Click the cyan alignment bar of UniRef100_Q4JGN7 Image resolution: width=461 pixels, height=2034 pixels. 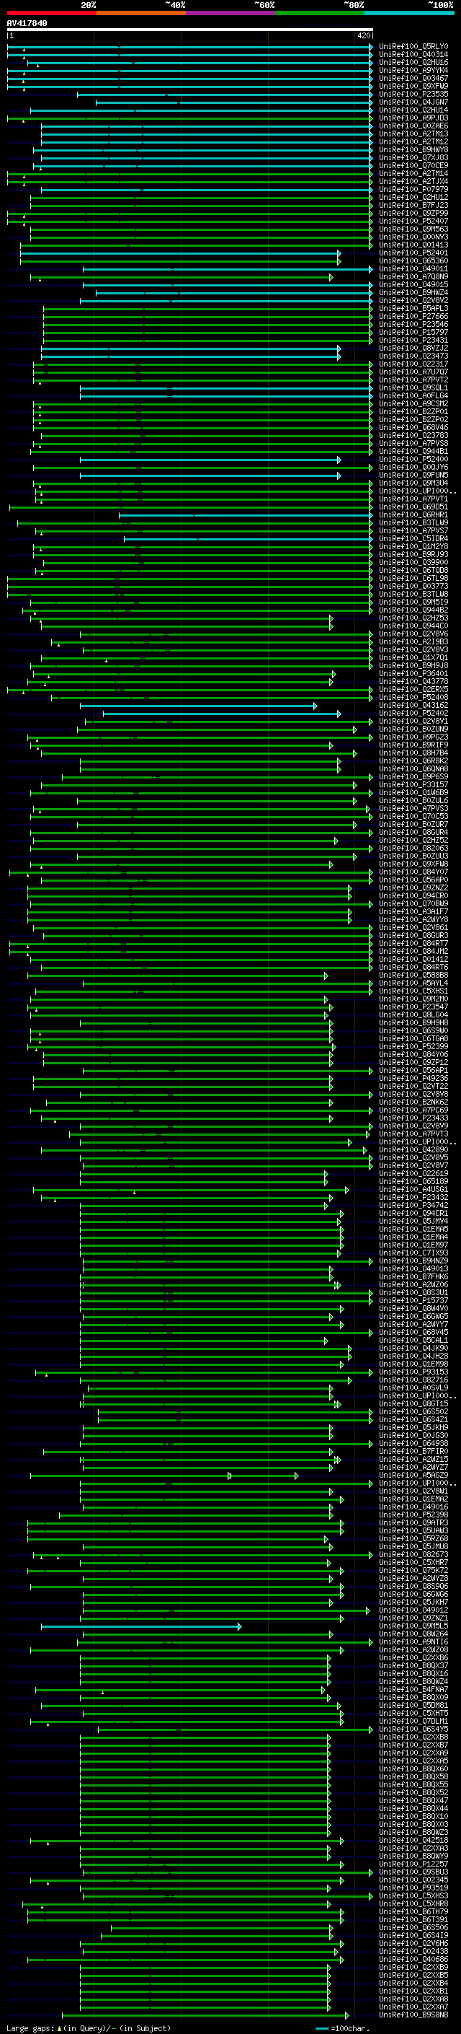pos(234,102)
